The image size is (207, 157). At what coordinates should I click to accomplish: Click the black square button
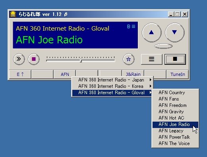[175, 59]
